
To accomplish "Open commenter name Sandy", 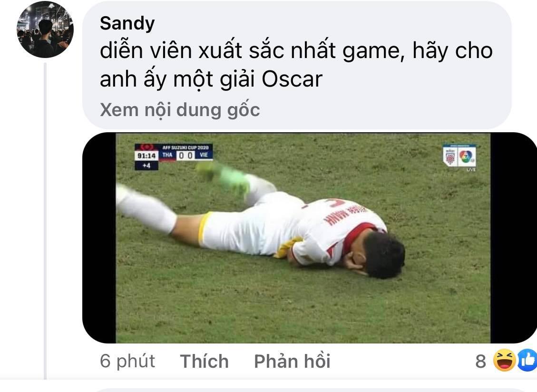I will click(x=127, y=23).
